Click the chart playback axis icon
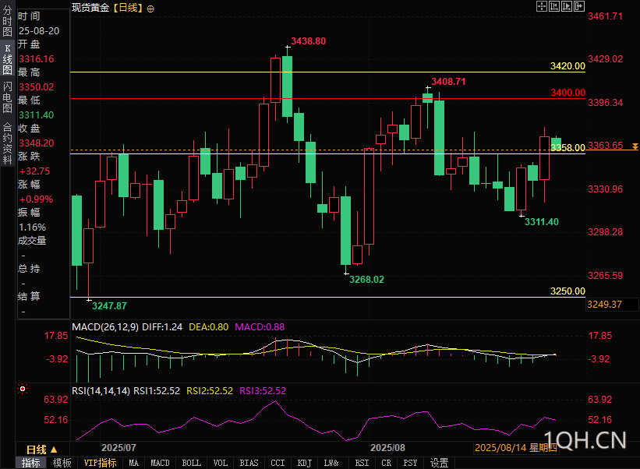 point(567,6)
